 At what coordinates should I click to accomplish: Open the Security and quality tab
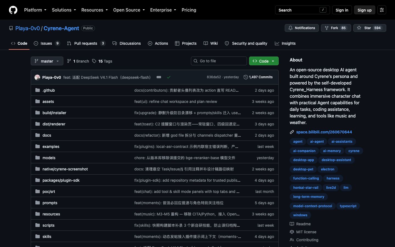(246, 43)
